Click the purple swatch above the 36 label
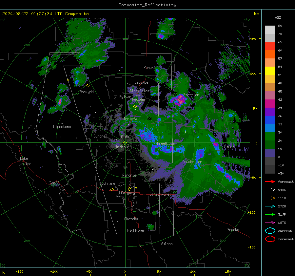This screenshot has width=295, height=276. 270,112
